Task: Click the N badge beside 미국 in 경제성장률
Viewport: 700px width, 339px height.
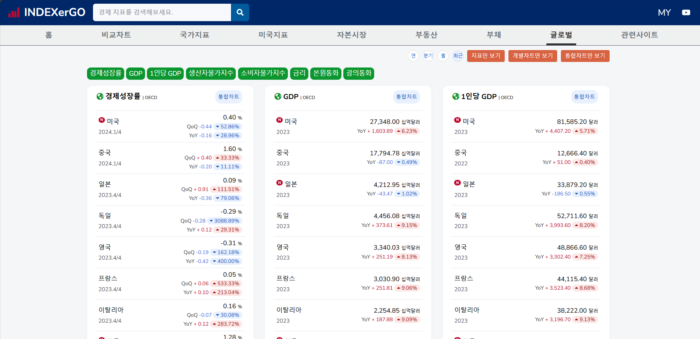Action: pos(102,120)
